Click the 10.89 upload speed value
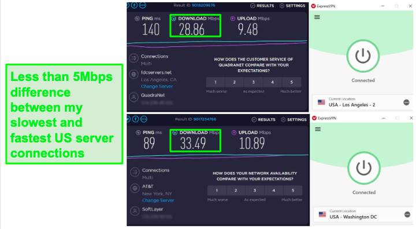Screen dimensions: 416x229 252,143
